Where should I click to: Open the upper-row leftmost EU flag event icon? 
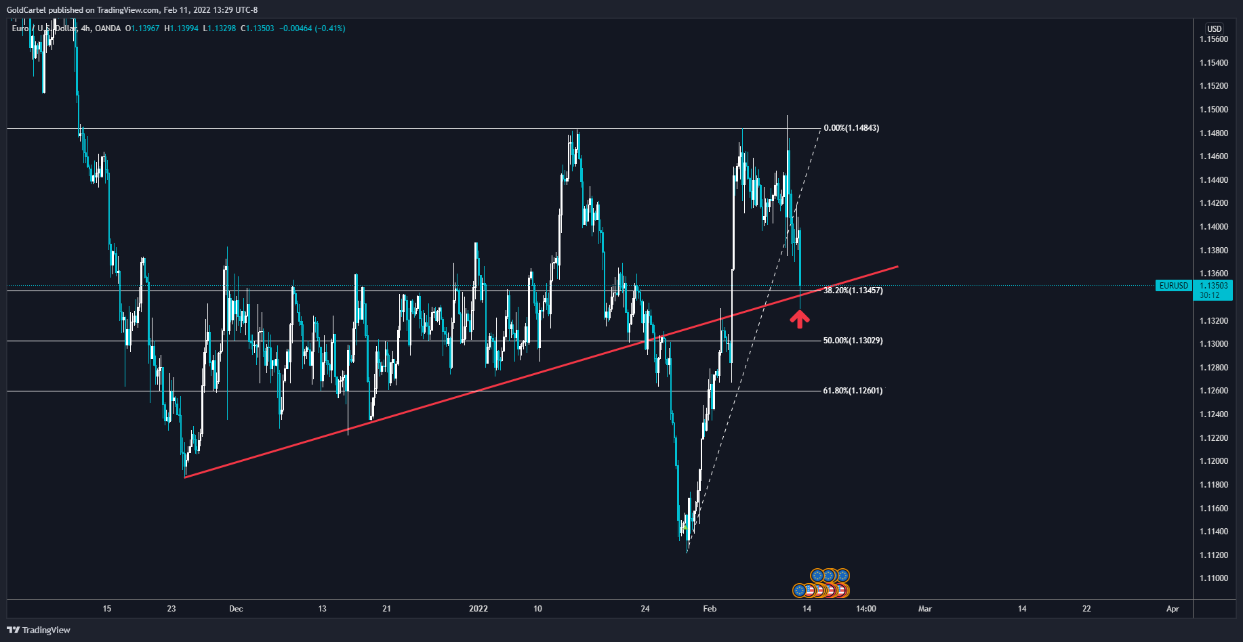817,576
